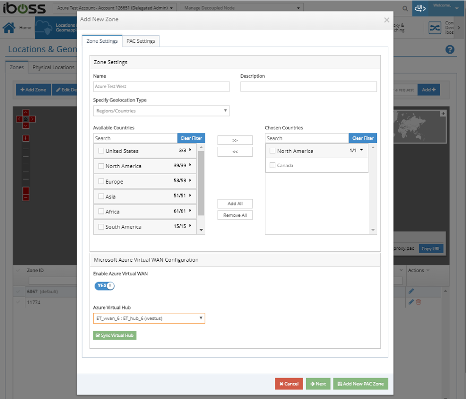
Task: Edit zone 11774 with pencil icon
Action: coord(411,302)
